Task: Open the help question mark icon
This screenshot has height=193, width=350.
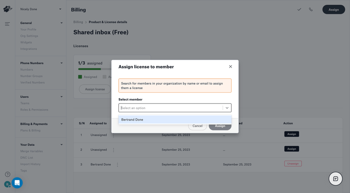Action: point(7,174)
